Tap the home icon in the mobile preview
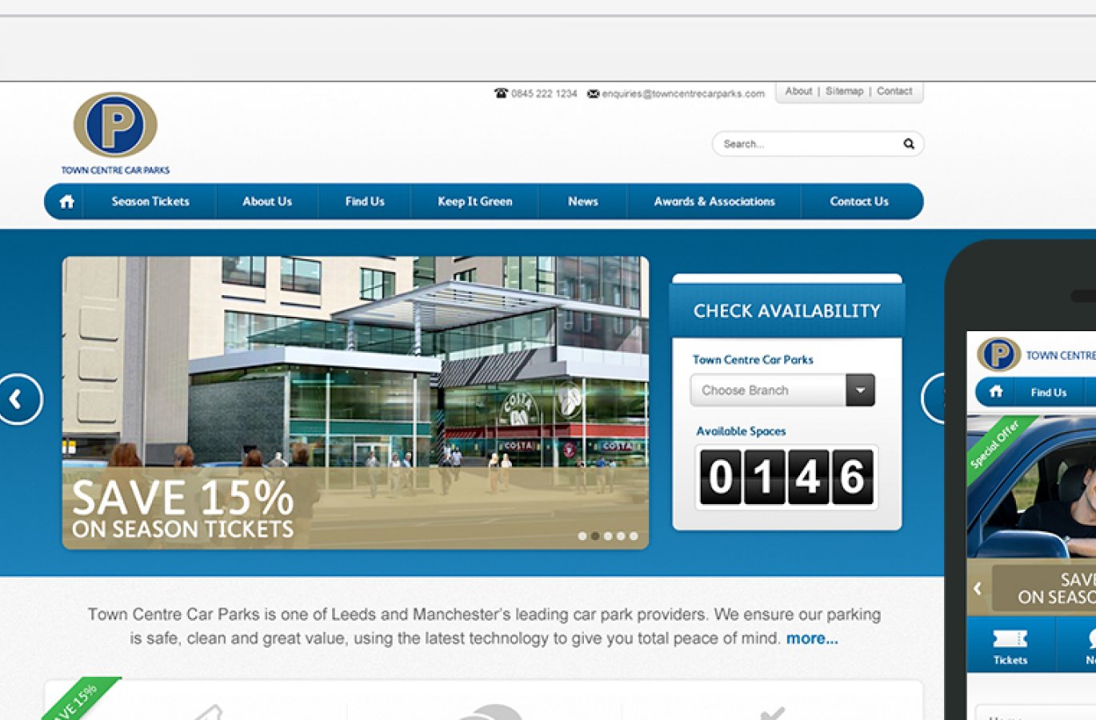 pyautogui.click(x=996, y=392)
